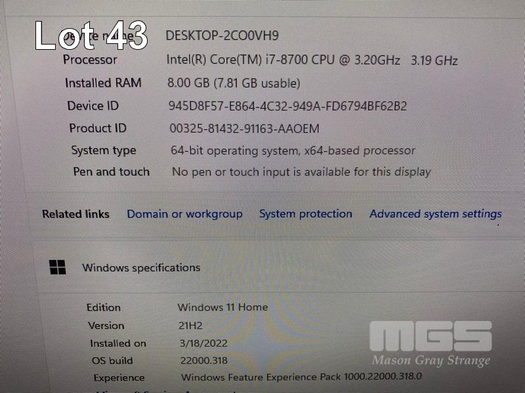Click the 21H2 version value
This screenshot has width=525, height=393.
[x=190, y=326]
